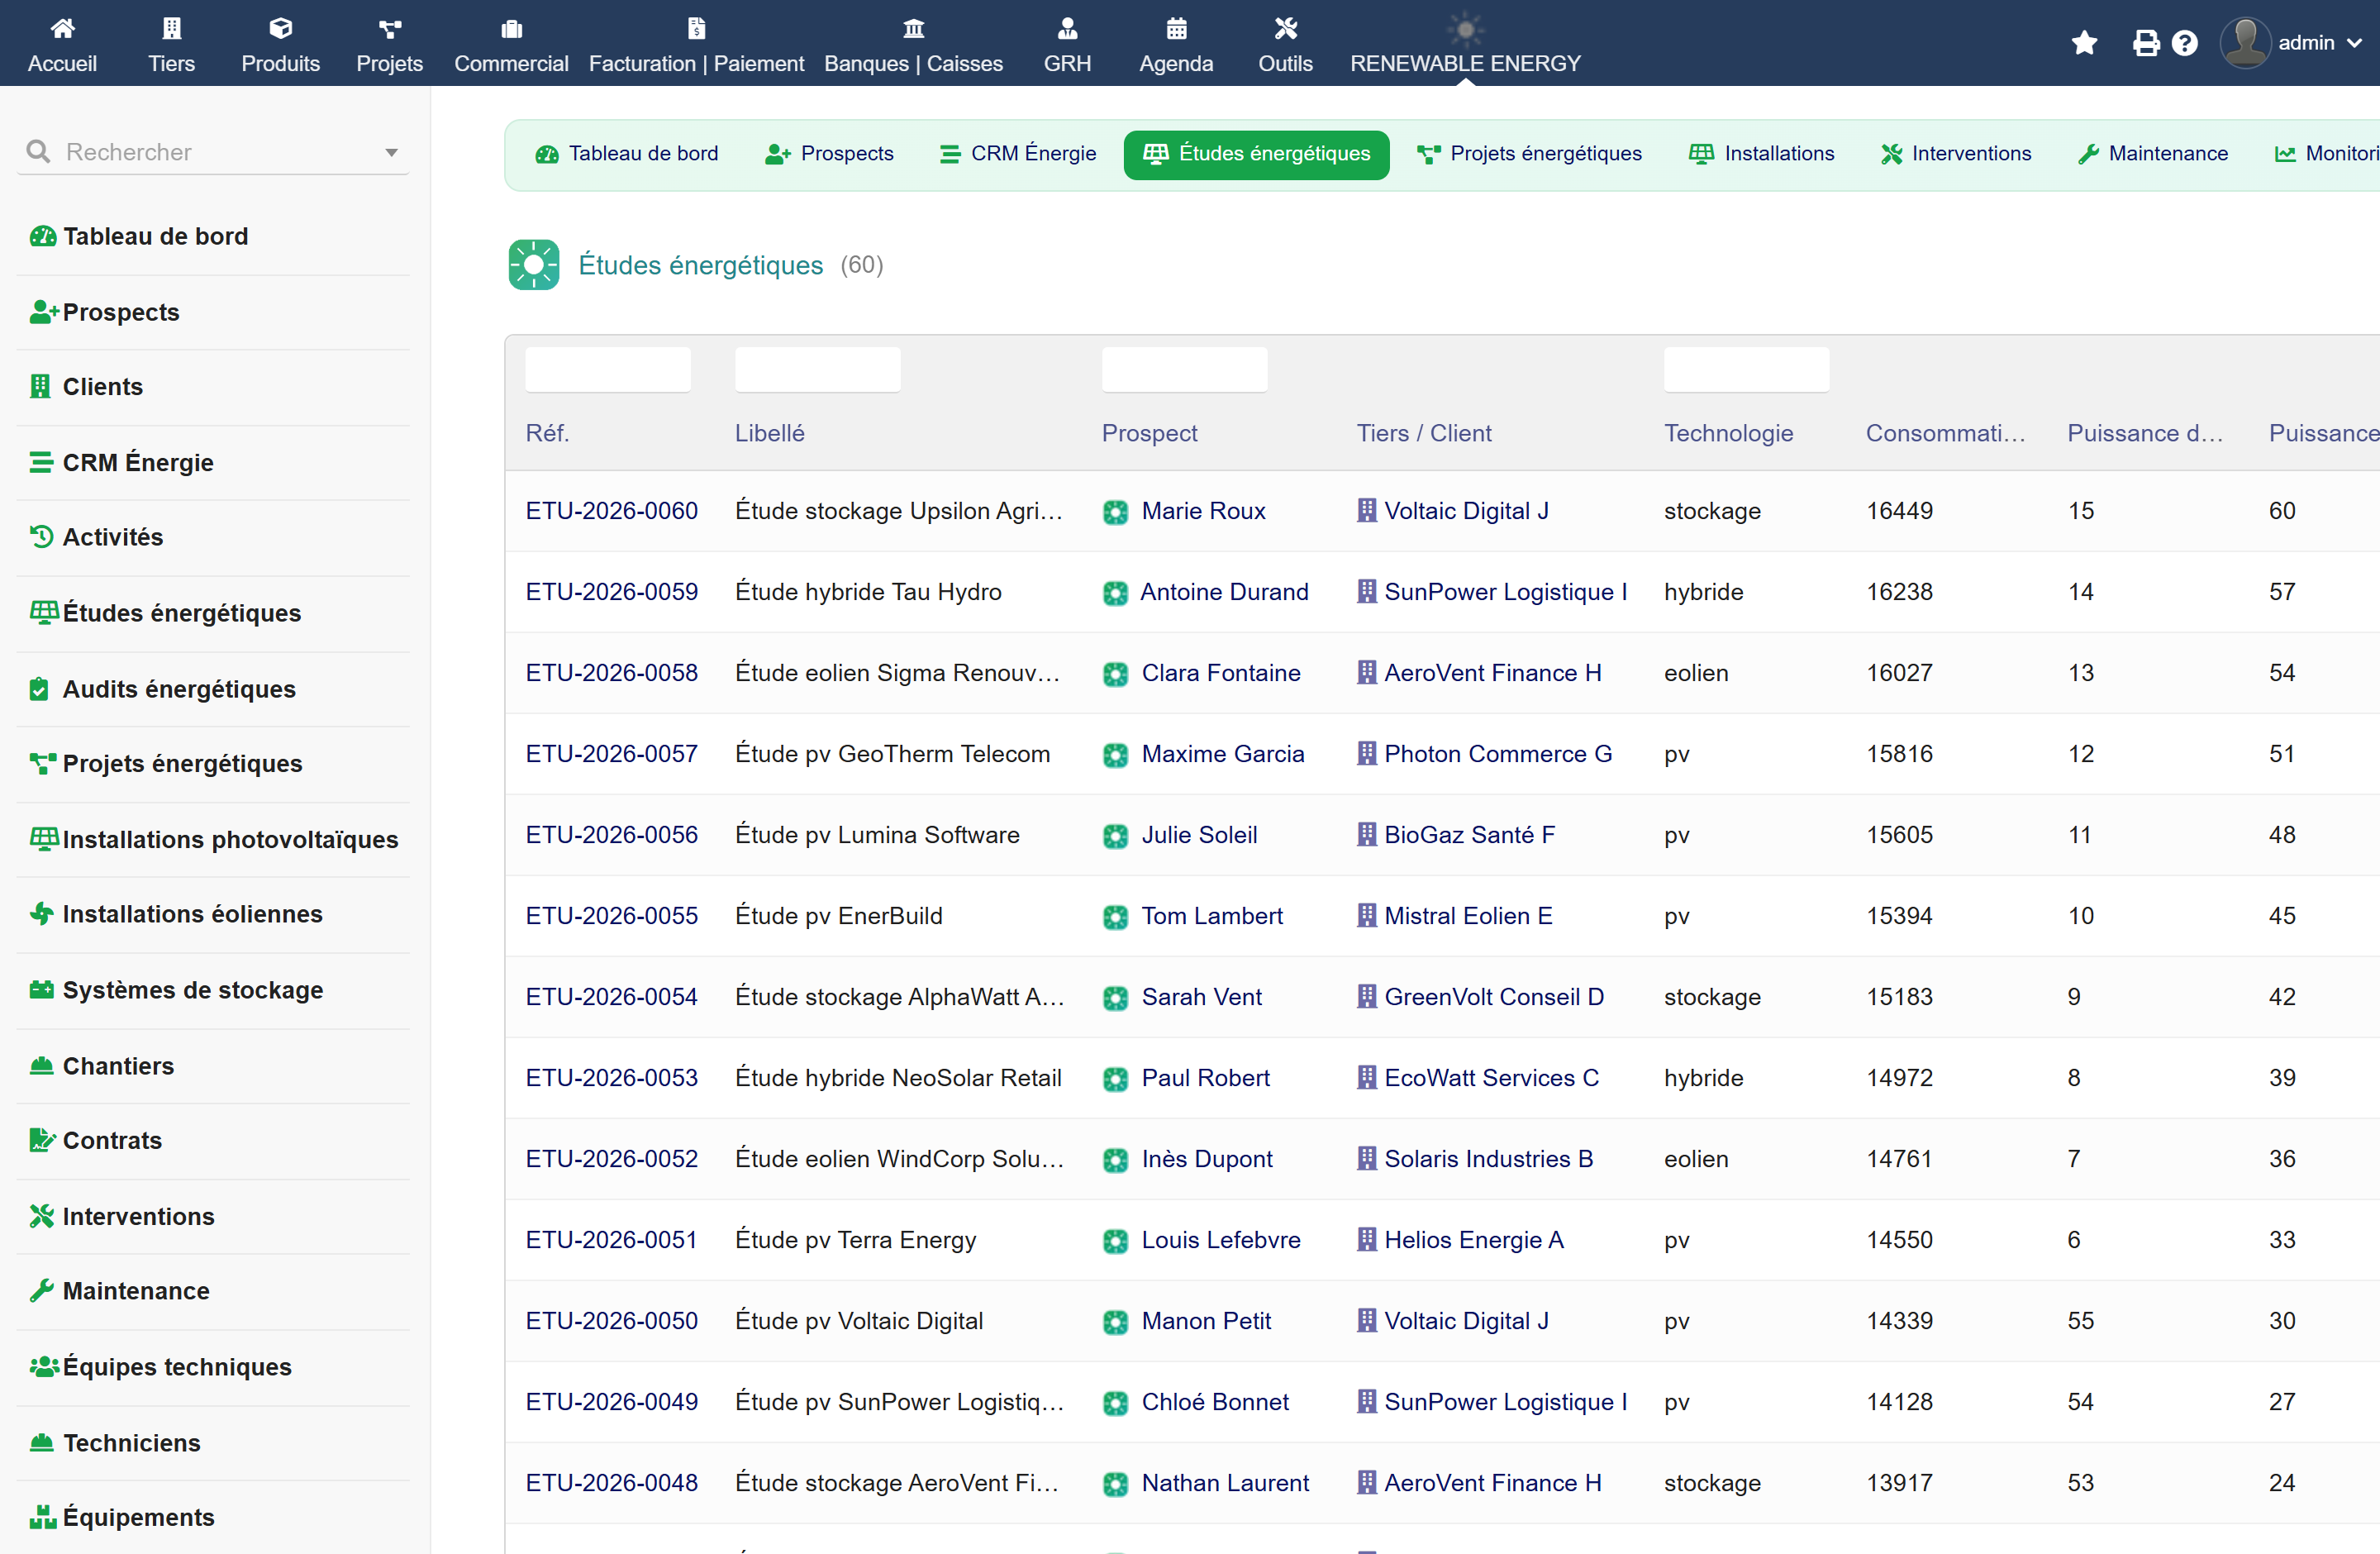The image size is (2380, 1554).
Task: Click the label "Étude hybride Tau Hydro"
Action: click(868, 592)
